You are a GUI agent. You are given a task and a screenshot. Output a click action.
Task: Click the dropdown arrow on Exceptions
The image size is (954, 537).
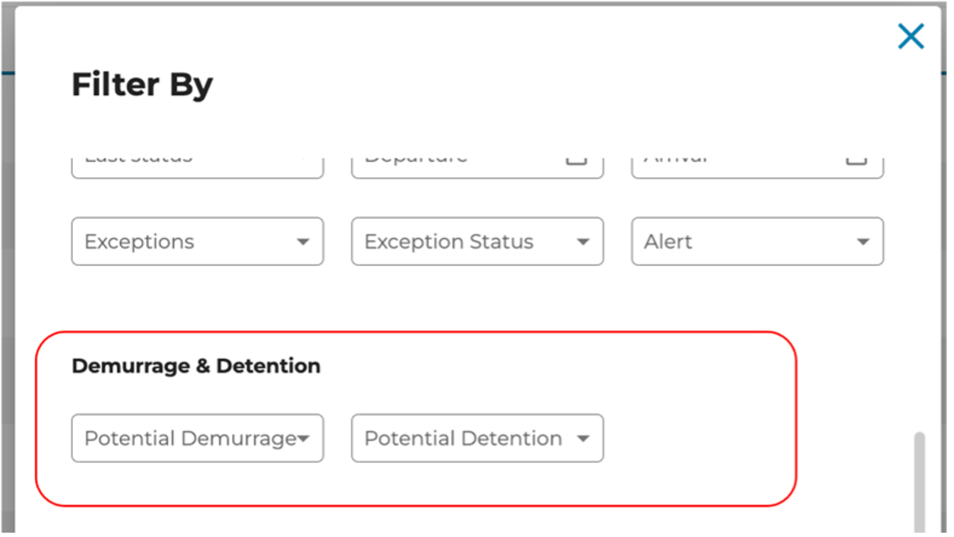(x=304, y=241)
